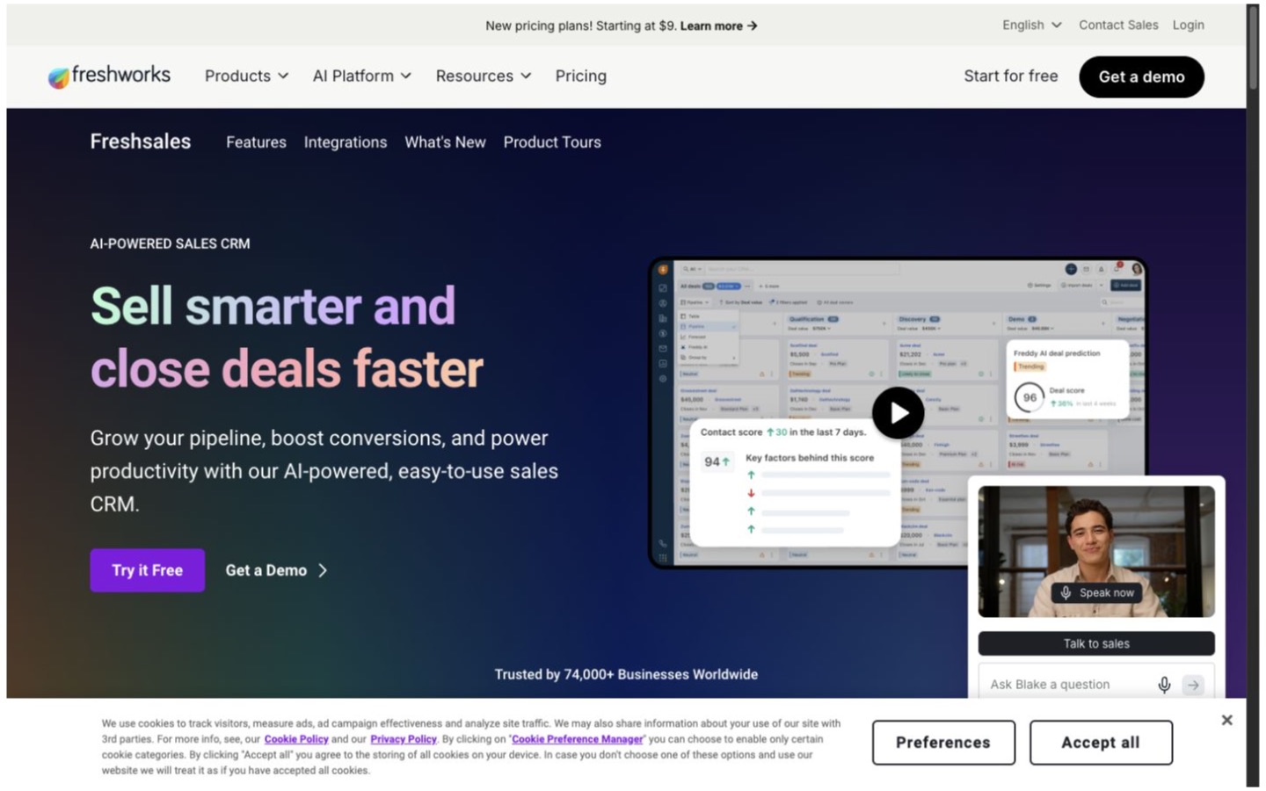Click Learn more about pricing plans
Image resolution: width=1266 pixels, height=791 pixels.
[x=718, y=26]
